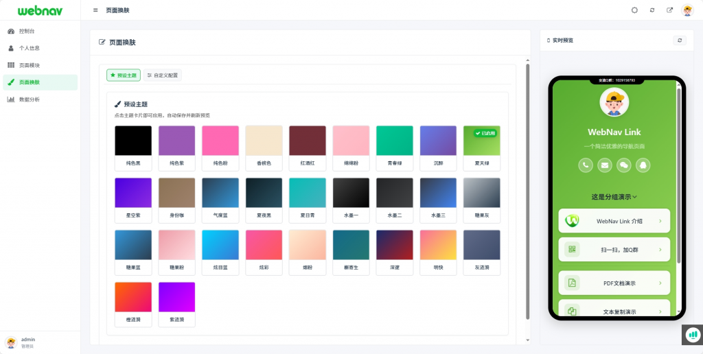Click the WeChat icon in phone preview
703x354 pixels.
click(624, 165)
